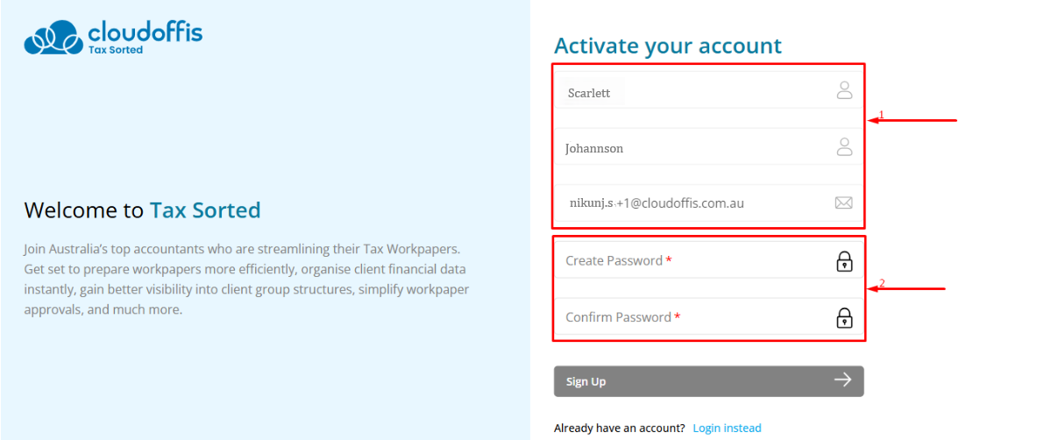Select the Confirm Password input field
The image size is (1051, 440).
(x=692, y=317)
